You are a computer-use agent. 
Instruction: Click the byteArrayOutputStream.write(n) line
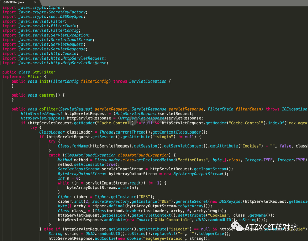pyautogui.click(x=103, y=188)
